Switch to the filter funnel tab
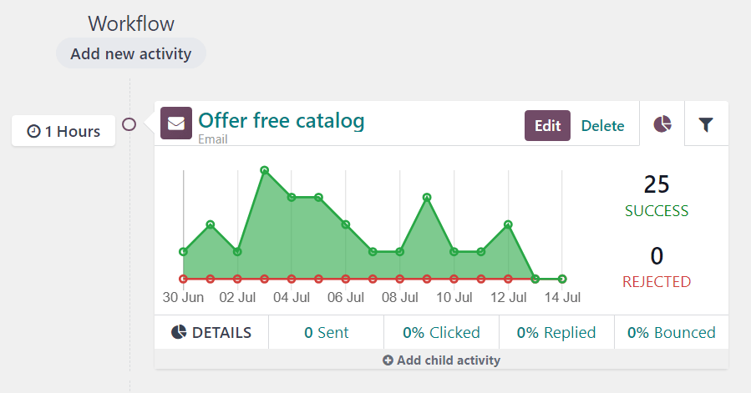The width and height of the screenshot is (751, 393). (706, 124)
